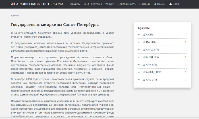Image resolution: width=199 pixels, height=119 pixels.
Task: Click the arrow next to ЦГАНТД СПб
Action: tap(186, 57)
